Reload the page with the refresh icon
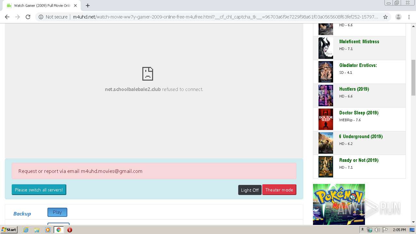The width and height of the screenshot is (416, 234). (28, 17)
